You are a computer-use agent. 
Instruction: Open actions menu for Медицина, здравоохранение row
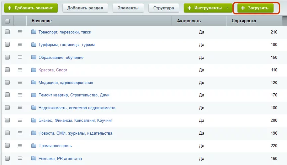pos(20,82)
